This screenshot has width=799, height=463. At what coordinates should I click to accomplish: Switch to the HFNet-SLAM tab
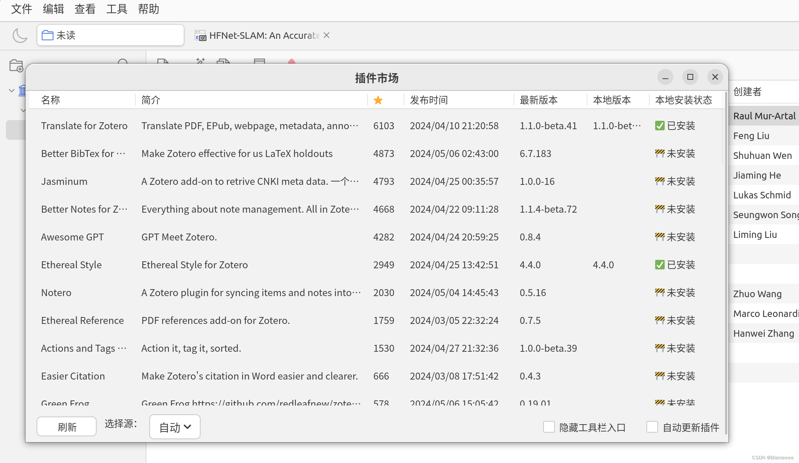tap(264, 36)
